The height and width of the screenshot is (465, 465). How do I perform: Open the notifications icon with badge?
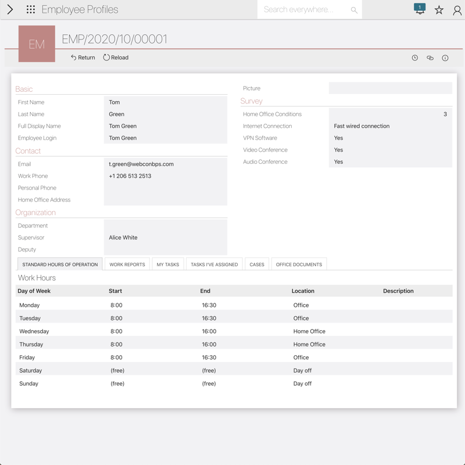[420, 9]
